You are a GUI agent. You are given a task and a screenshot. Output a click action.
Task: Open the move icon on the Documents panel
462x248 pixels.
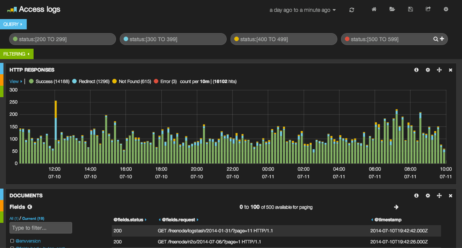[x=439, y=195]
